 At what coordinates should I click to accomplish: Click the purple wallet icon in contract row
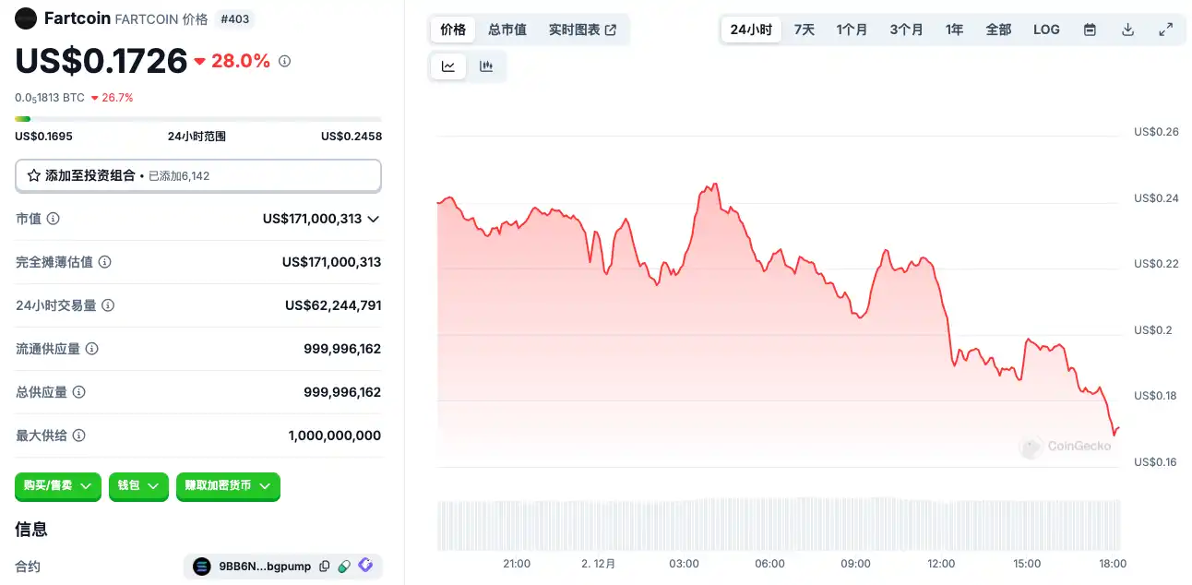[365, 567]
